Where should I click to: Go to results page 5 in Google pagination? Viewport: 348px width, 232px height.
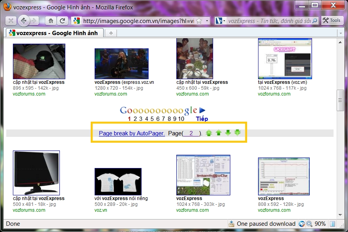[152, 119]
